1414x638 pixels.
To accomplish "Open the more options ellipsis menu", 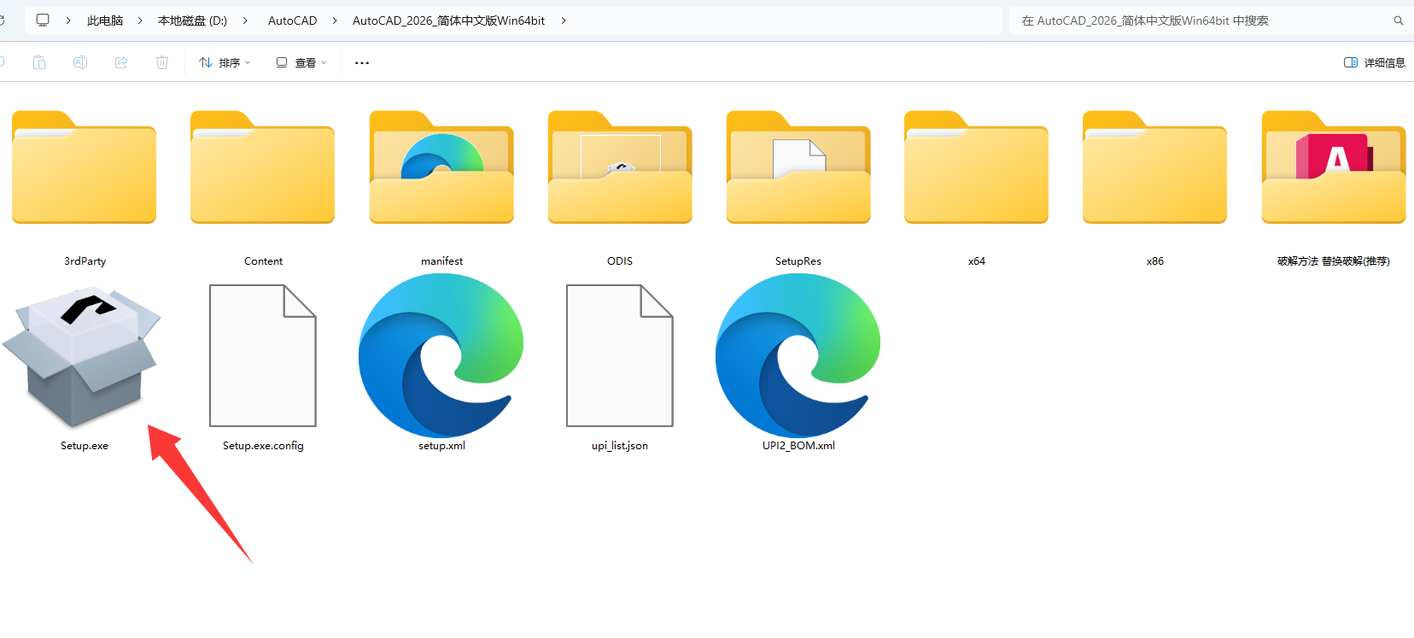I will (362, 62).
